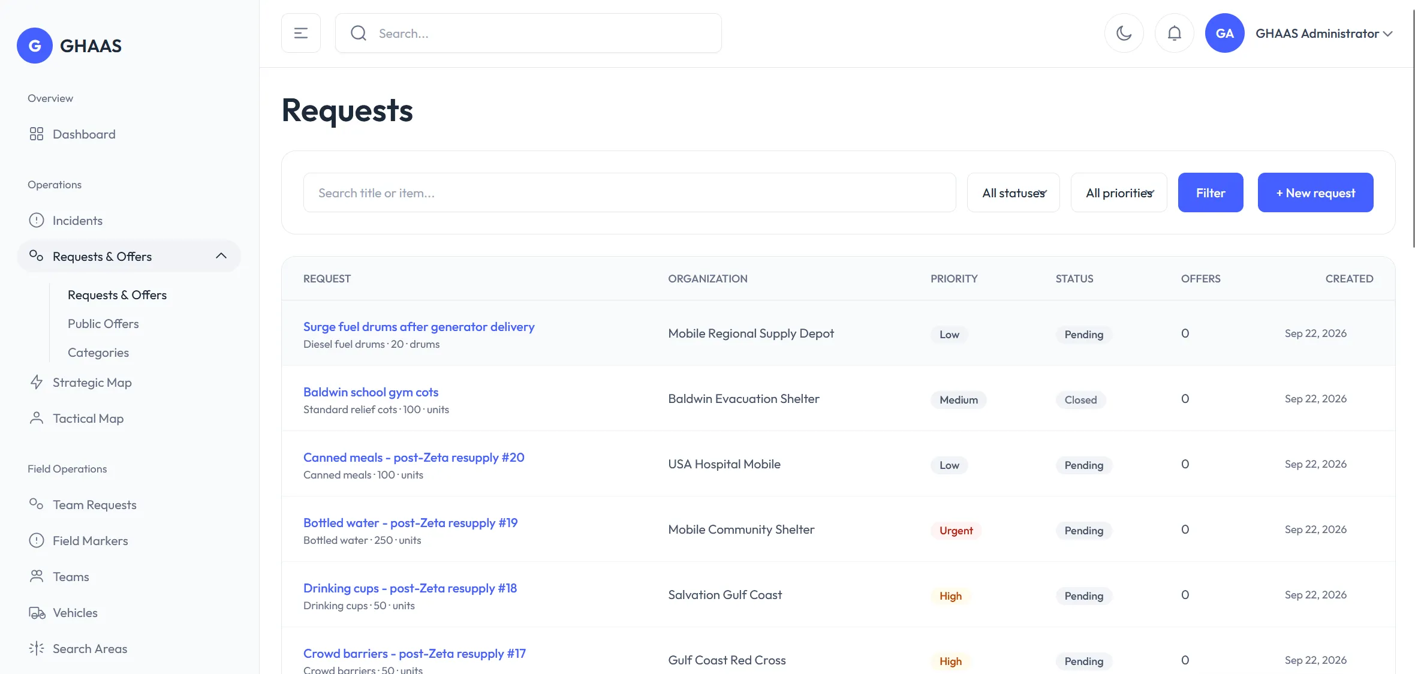Click the Dashboard grid icon
This screenshot has height=674, width=1415.
(x=37, y=134)
